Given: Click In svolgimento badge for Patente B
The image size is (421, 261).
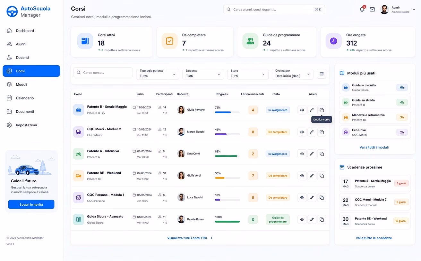Looking at the screenshot, I should pos(278,110).
